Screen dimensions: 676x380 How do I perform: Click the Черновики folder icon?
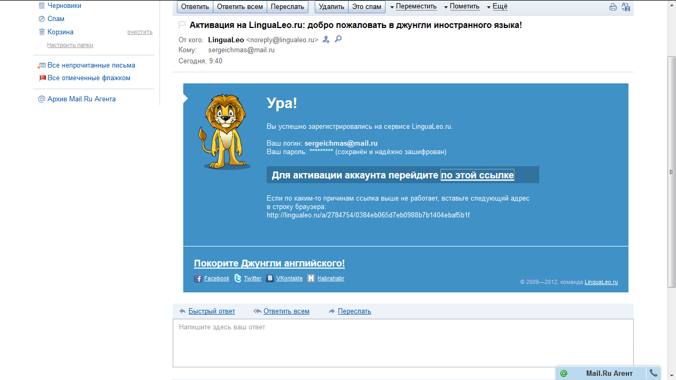(42, 5)
